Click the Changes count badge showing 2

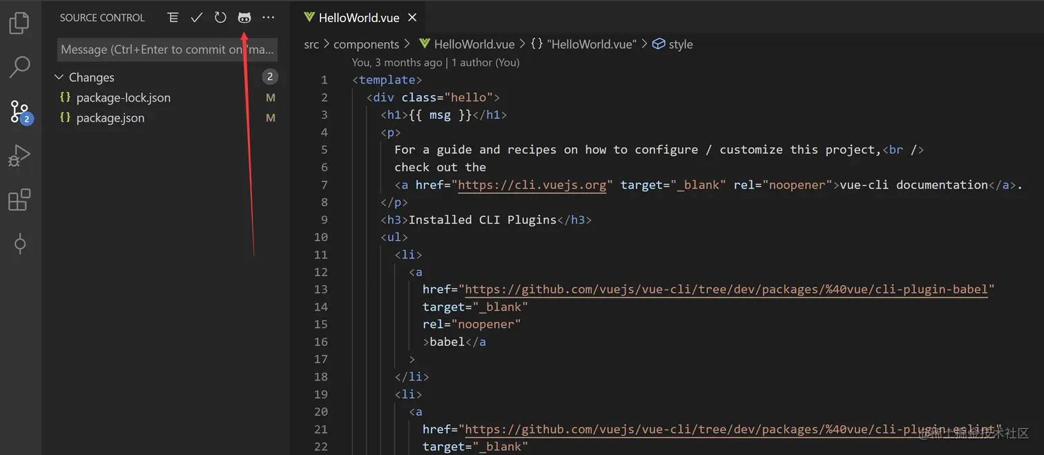click(270, 77)
